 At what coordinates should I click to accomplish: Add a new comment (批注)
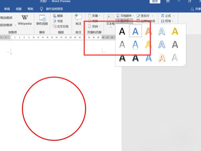[x=78, y=20]
